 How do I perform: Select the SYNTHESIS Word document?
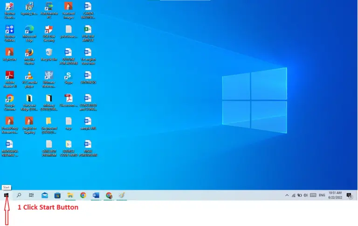88,77
